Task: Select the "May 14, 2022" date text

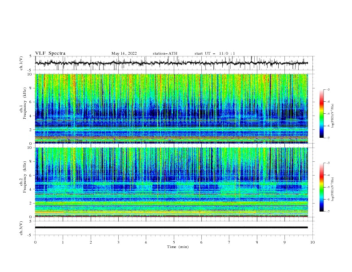Action: (124, 53)
